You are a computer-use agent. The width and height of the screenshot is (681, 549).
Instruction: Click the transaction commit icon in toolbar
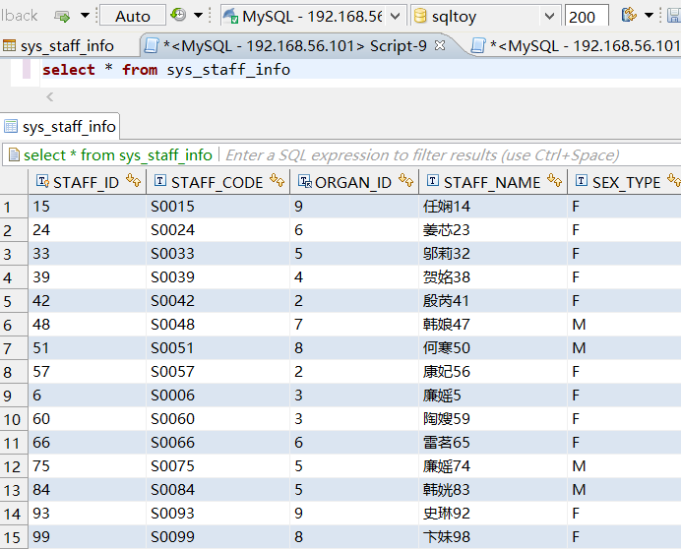point(62,16)
